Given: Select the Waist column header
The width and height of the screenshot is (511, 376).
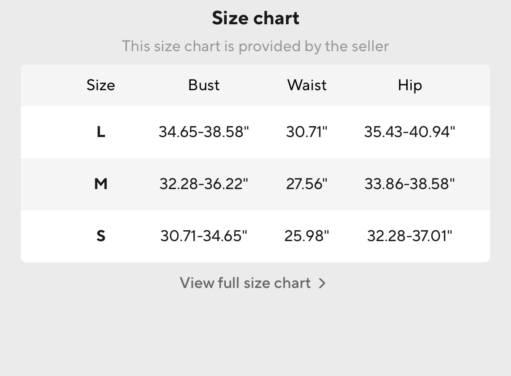Looking at the screenshot, I should [x=307, y=85].
